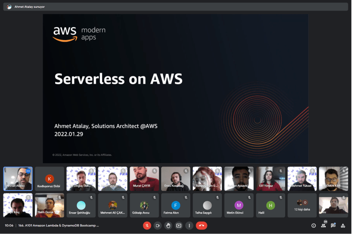This screenshot has width=354, height=234.
Task: Click Fatma Akın's avatar tile
Action: point(176,205)
